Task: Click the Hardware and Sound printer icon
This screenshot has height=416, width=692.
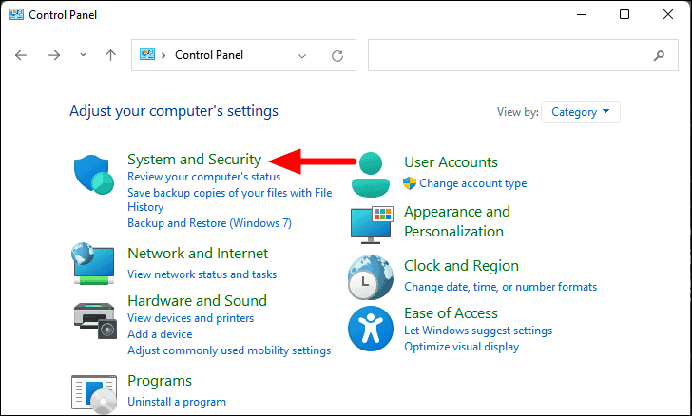Action: point(95,320)
